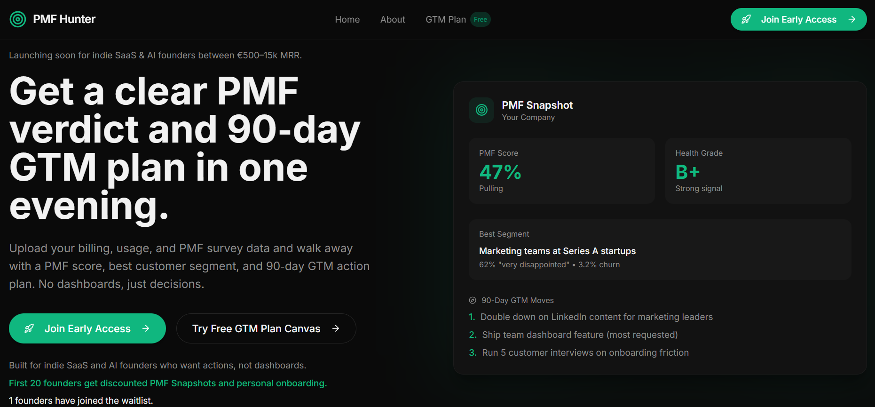
Task: Click the compass icon beside 90-Day GTM Moves
Action: (x=472, y=300)
